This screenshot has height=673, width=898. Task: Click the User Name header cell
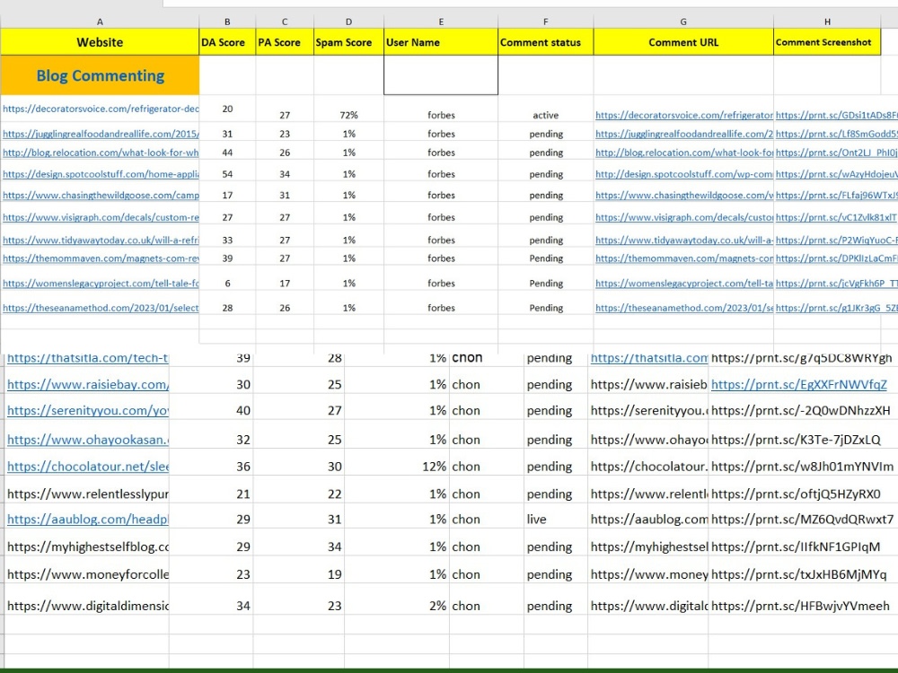coord(441,42)
